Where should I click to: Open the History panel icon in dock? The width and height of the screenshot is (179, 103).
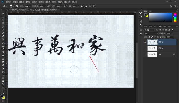pyautogui.click(x=141, y=30)
